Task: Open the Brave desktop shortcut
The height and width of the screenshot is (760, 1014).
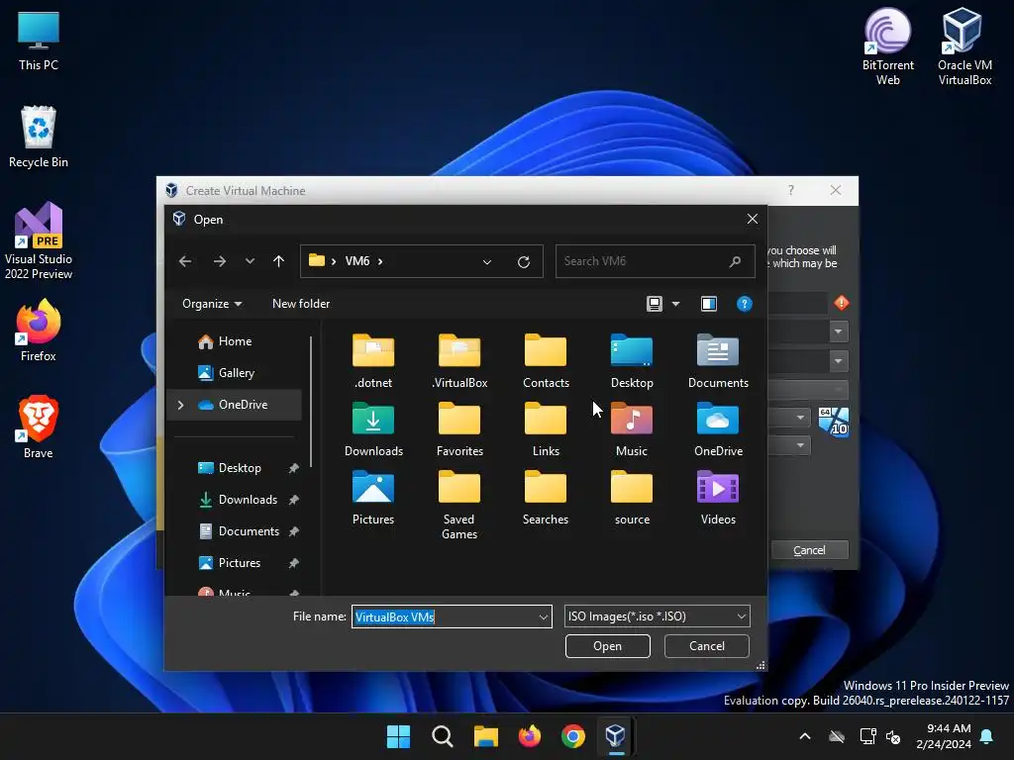Action: pyautogui.click(x=39, y=427)
